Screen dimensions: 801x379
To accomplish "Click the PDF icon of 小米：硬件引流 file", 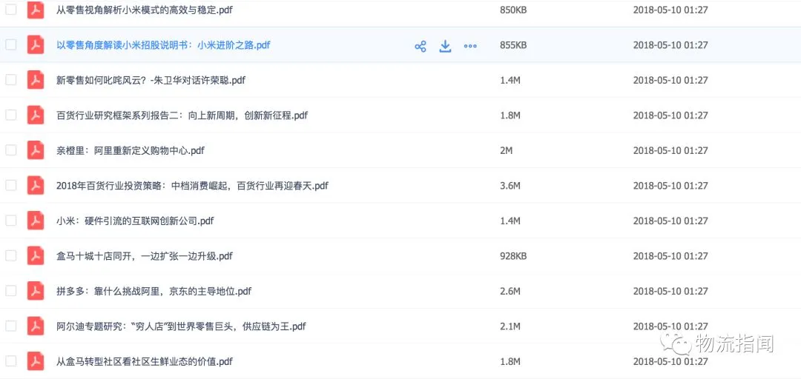I will 36,221.
